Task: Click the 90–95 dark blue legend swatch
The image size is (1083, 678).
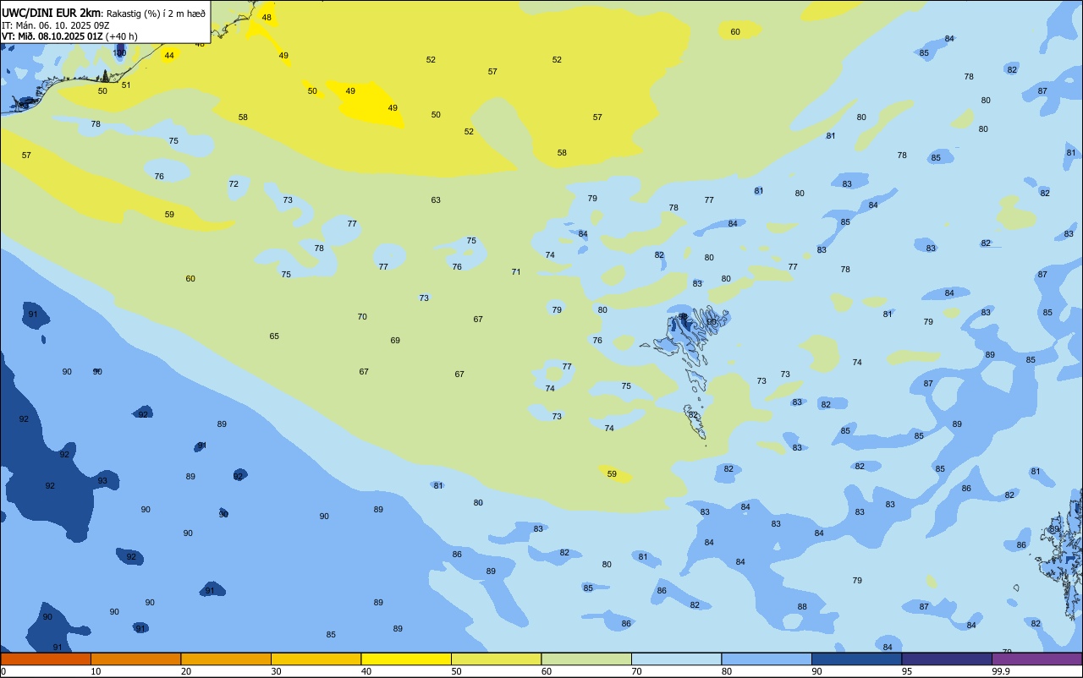Action: (x=856, y=659)
